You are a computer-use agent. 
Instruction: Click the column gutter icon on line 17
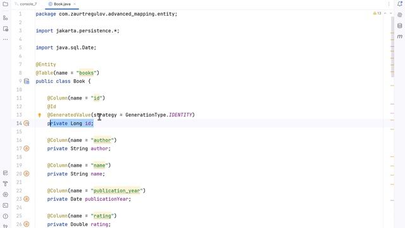click(x=27, y=148)
